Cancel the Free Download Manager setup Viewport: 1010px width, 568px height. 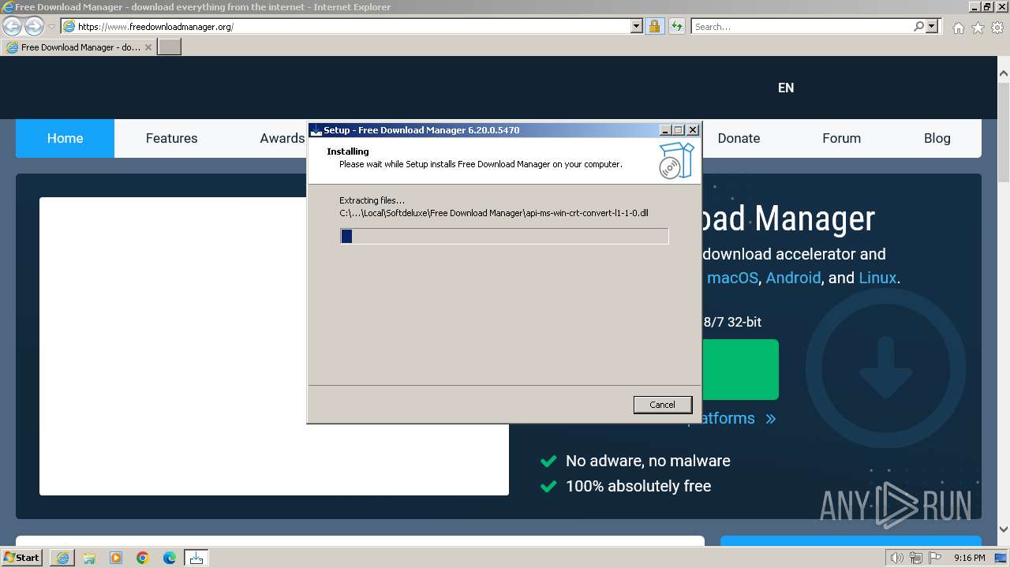[x=662, y=405]
